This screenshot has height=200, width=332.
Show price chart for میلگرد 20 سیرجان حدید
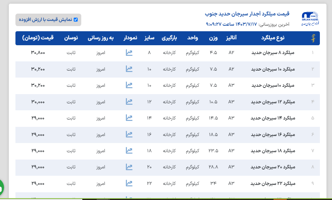pos(129,167)
